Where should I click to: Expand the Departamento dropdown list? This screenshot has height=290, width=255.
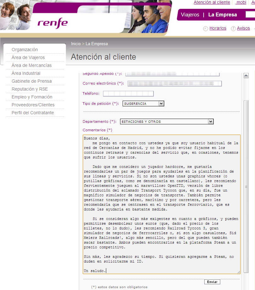[x=211, y=121]
